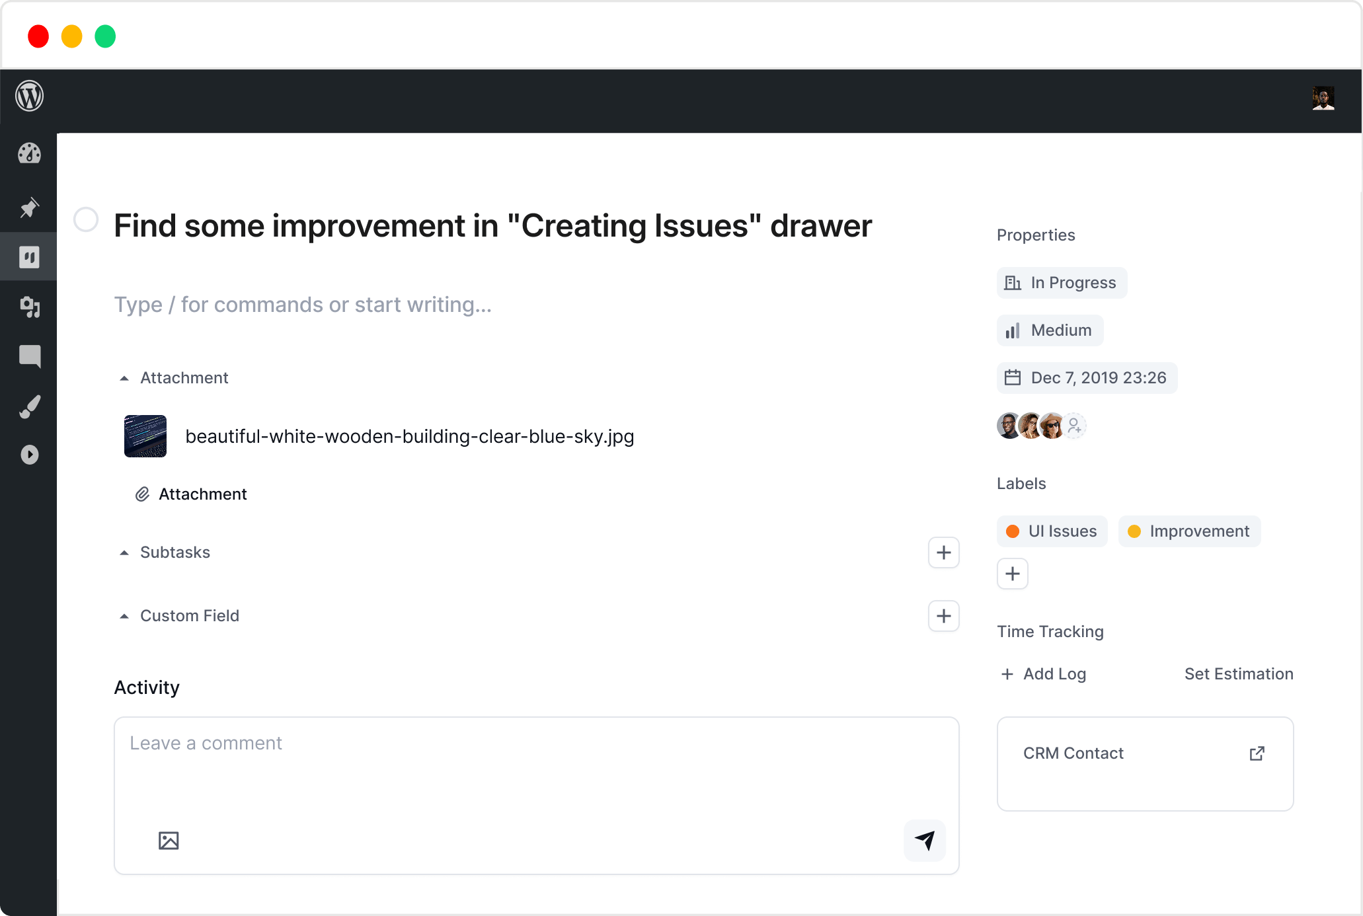This screenshot has height=916, width=1363.
Task: Add a new label with plus button
Action: [x=1013, y=574]
